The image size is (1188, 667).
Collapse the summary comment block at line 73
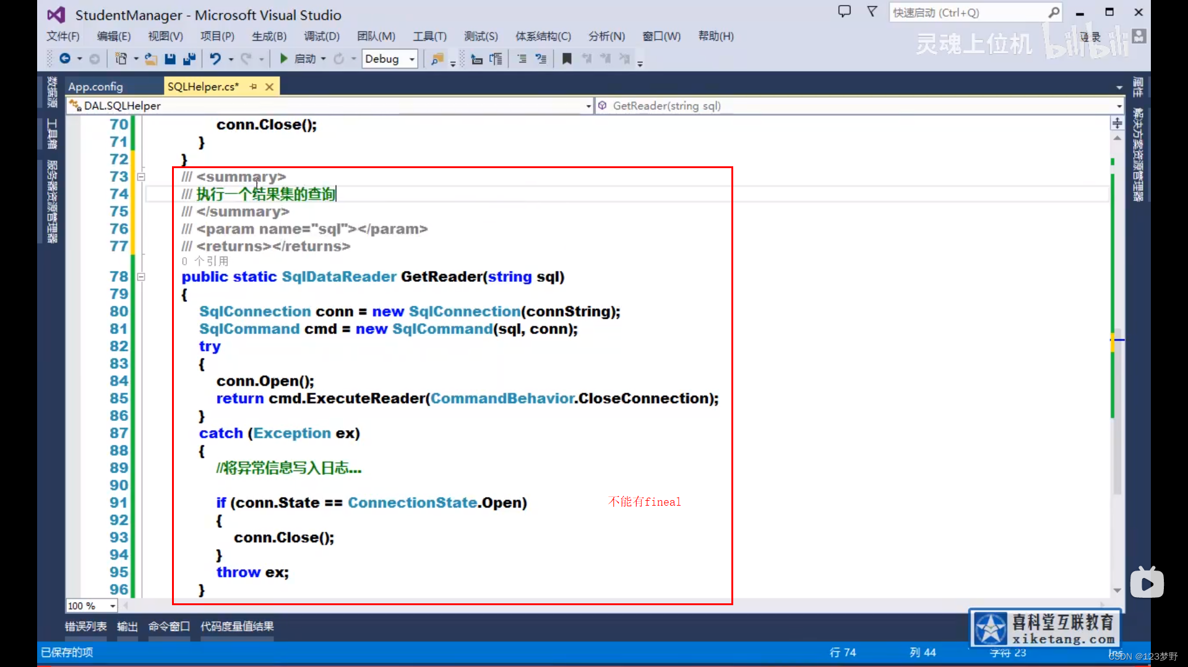141,177
